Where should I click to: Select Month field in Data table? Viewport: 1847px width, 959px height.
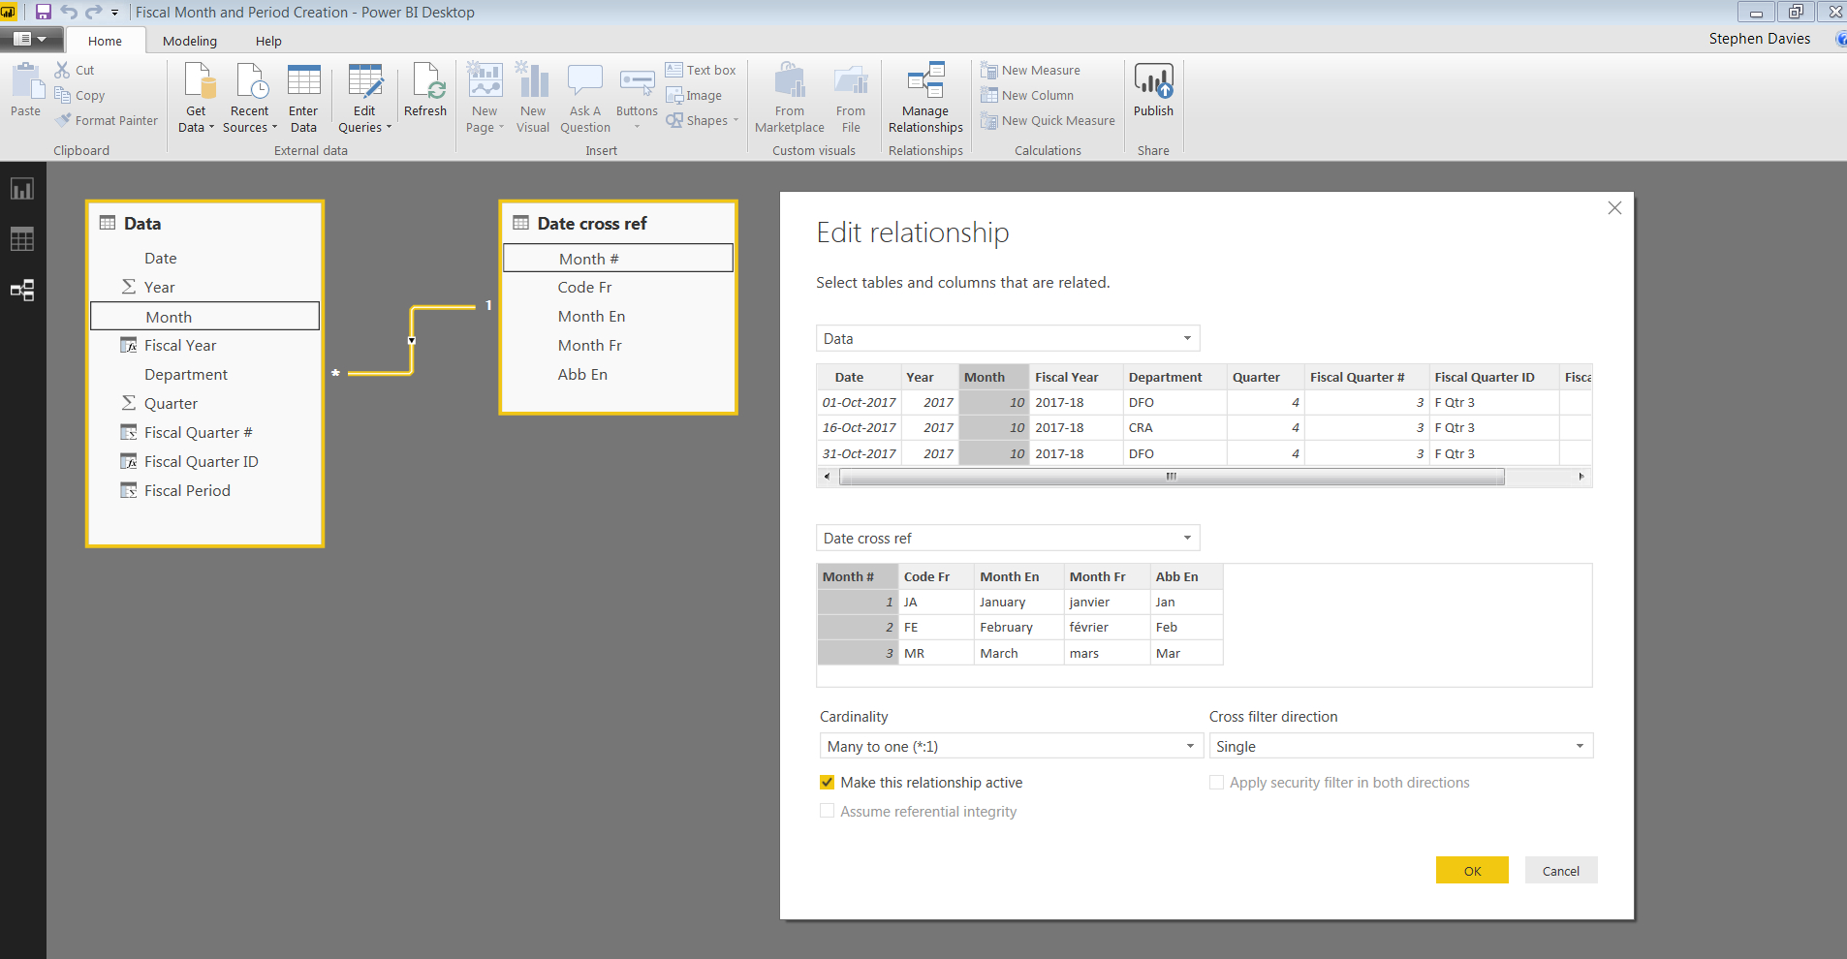[204, 317]
